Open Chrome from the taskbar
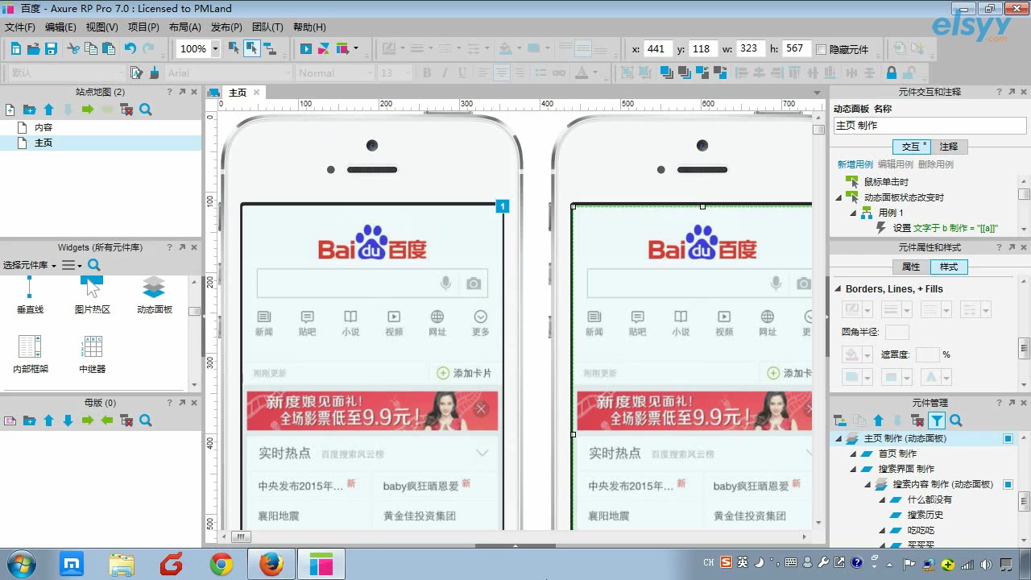 point(222,565)
